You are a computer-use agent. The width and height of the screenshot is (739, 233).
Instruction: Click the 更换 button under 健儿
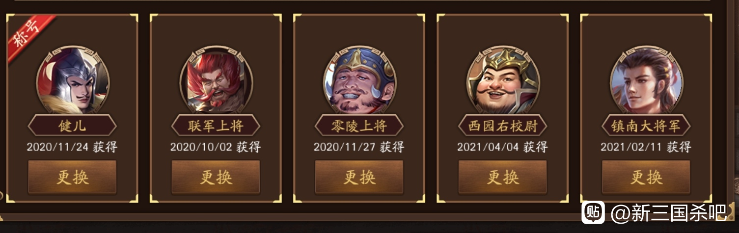point(72,177)
